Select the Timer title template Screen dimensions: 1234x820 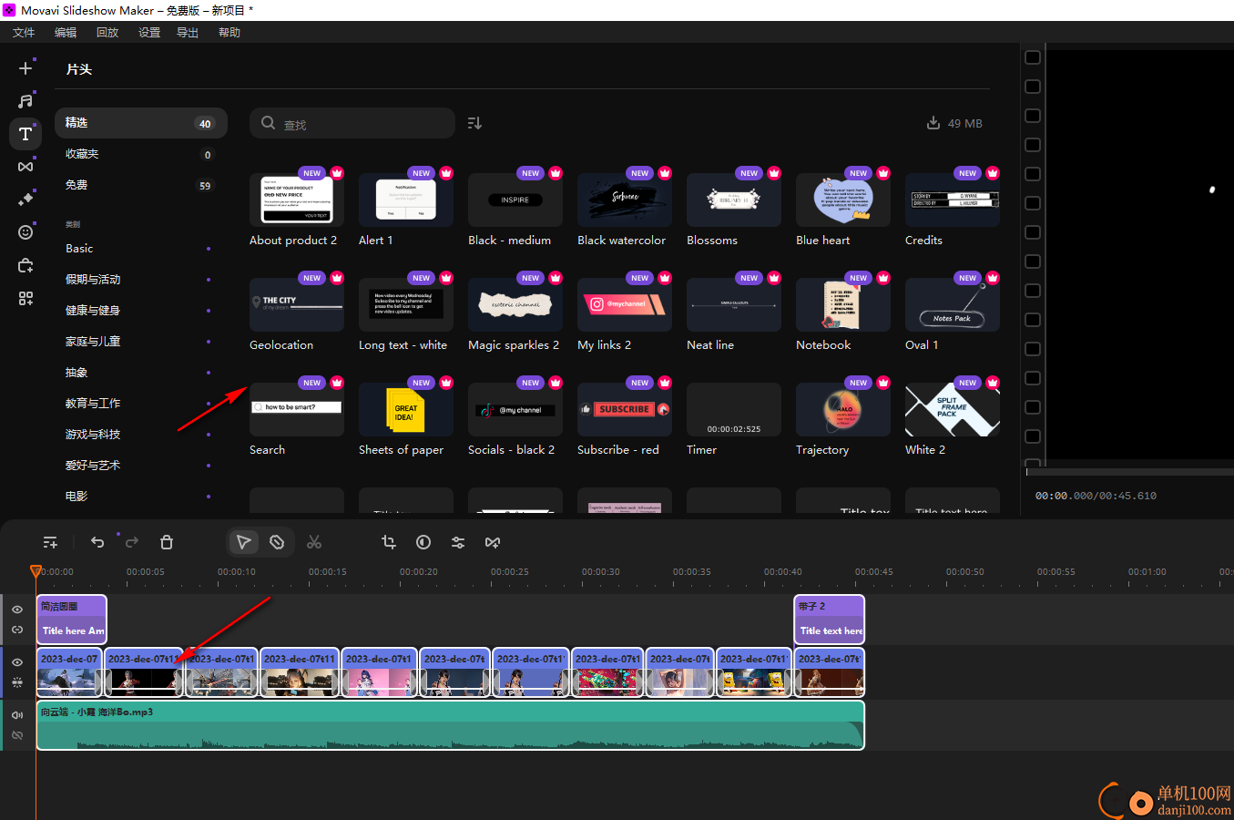tap(734, 409)
